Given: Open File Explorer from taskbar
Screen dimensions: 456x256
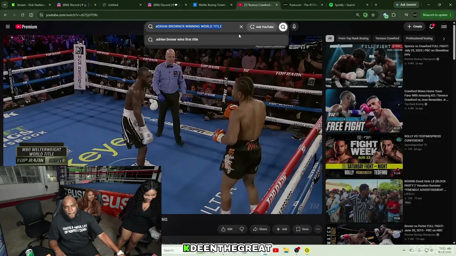Looking at the screenshot, I should click(x=286, y=250).
